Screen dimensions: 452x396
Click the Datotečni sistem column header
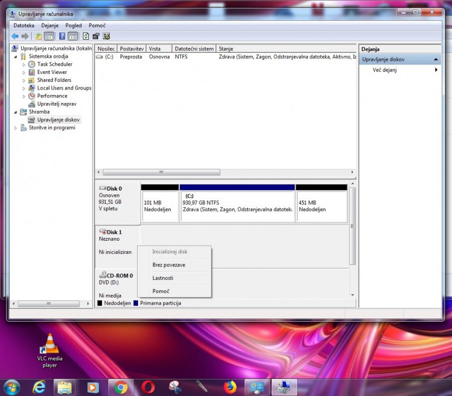194,49
